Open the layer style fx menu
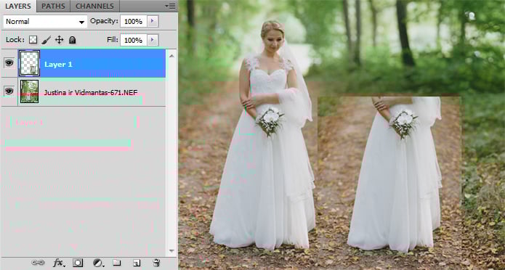 pos(59,263)
